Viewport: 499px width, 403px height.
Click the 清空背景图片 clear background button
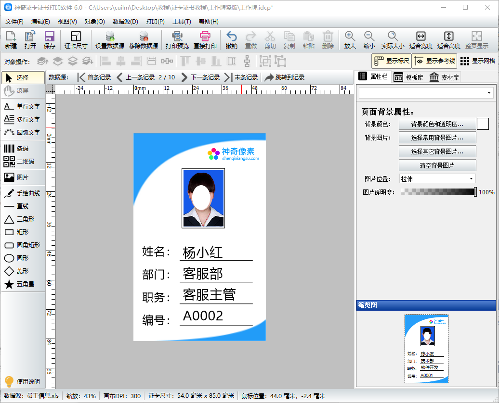click(437, 165)
